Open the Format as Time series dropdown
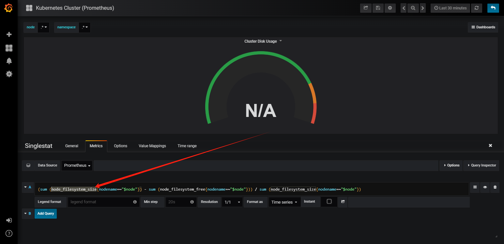504x244 pixels. [284, 202]
